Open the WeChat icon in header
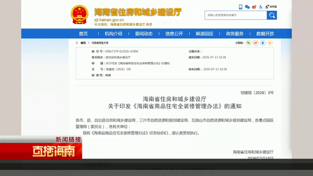The height and width of the screenshot is (176, 313). [x=247, y=7]
